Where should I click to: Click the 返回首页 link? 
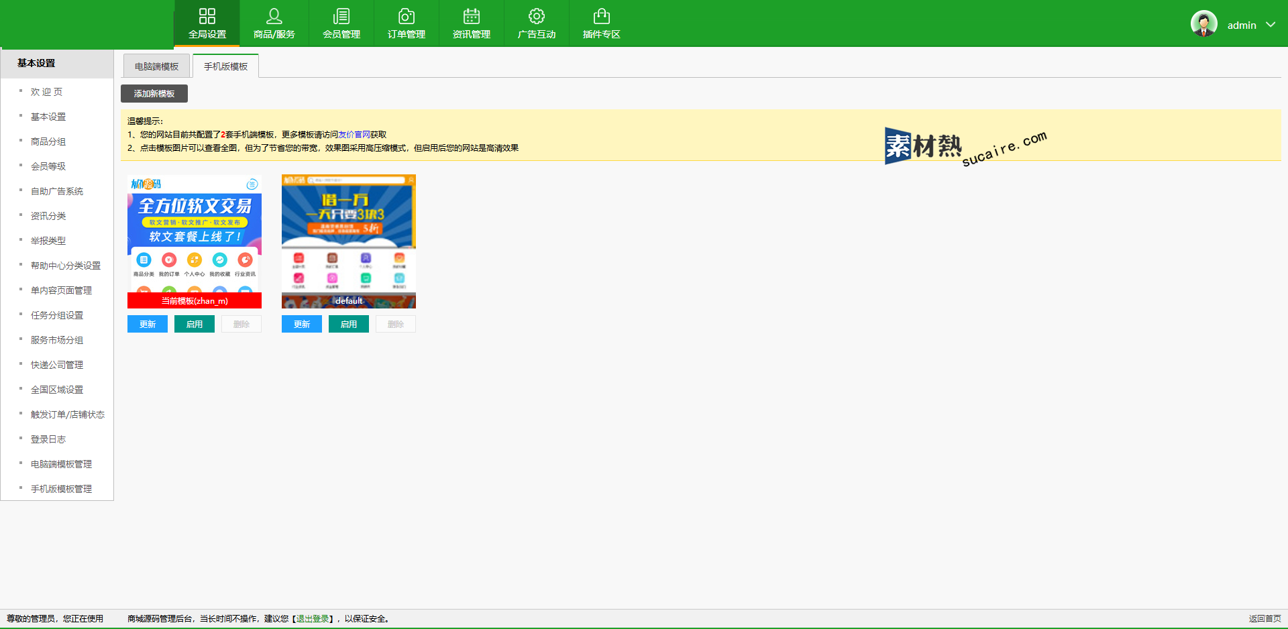pos(1265,619)
